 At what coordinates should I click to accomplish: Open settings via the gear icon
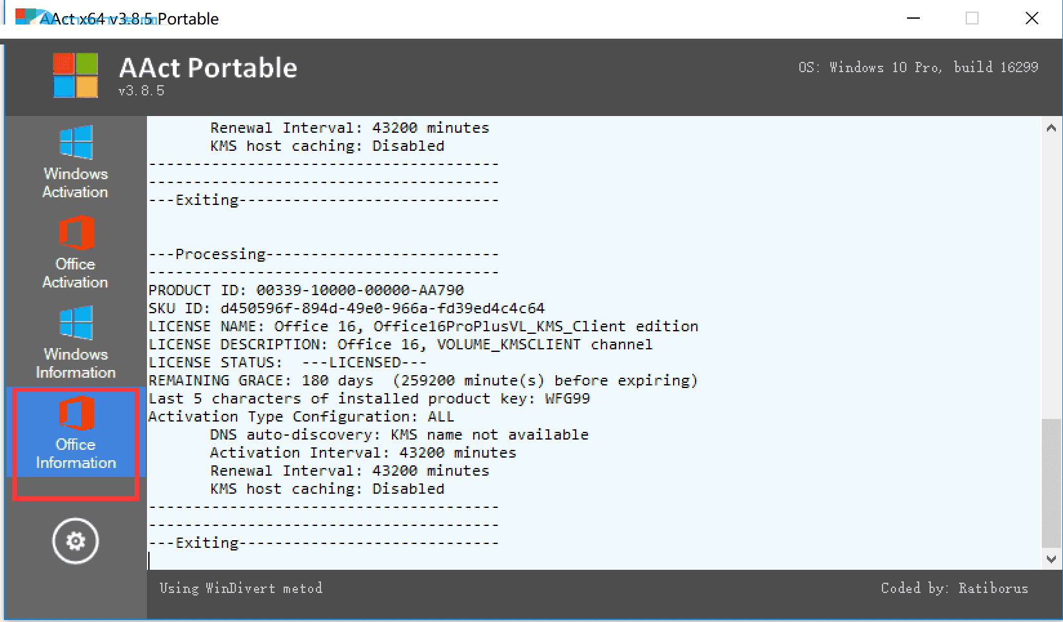coord(75,541)
